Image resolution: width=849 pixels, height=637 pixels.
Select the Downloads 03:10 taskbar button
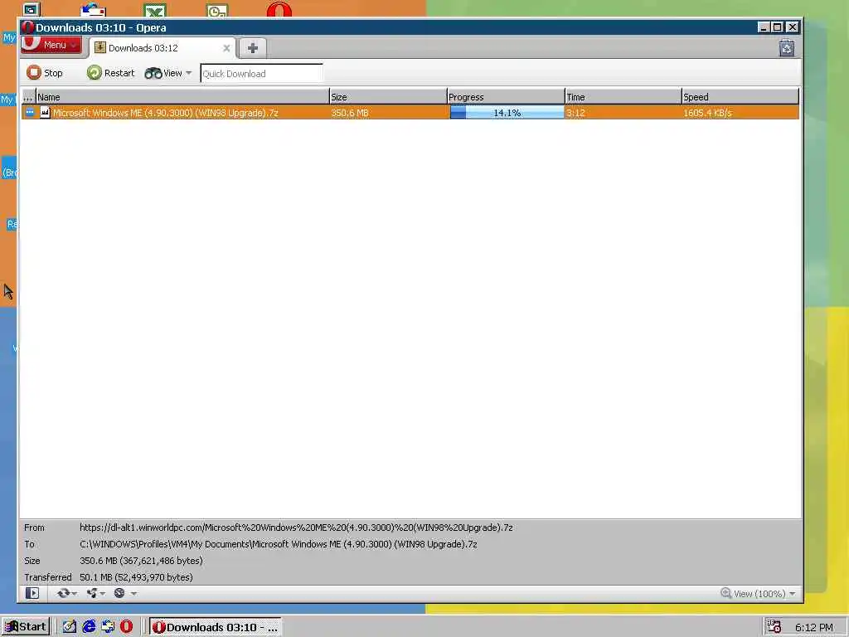point(215,627)
